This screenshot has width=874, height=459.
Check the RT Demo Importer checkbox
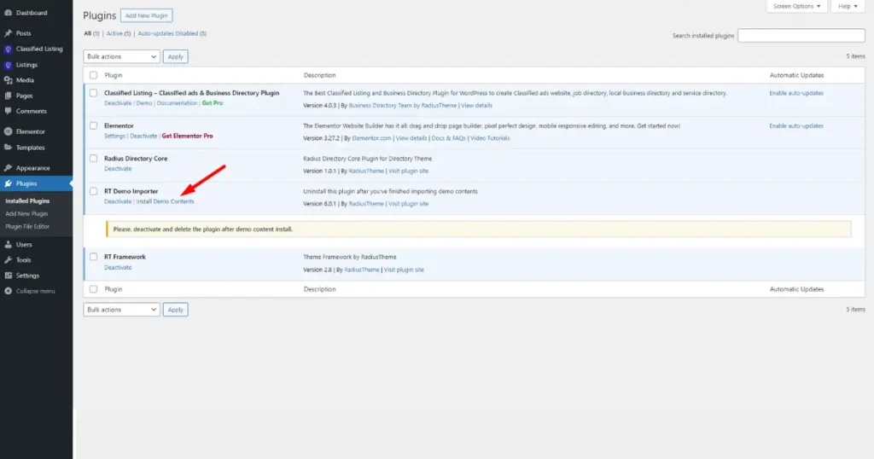coord(93,191)
